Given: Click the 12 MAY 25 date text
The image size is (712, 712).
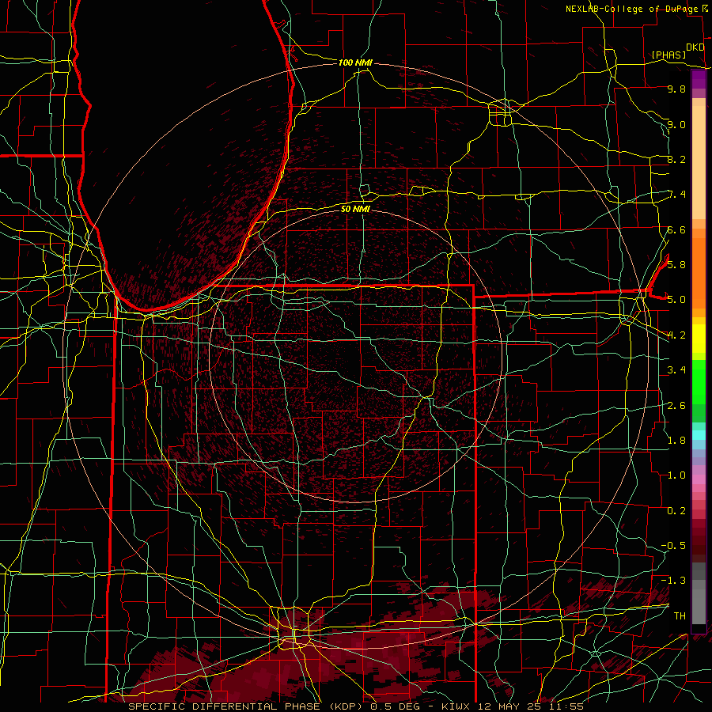Looking at the screenshot, I should point(510,706).
